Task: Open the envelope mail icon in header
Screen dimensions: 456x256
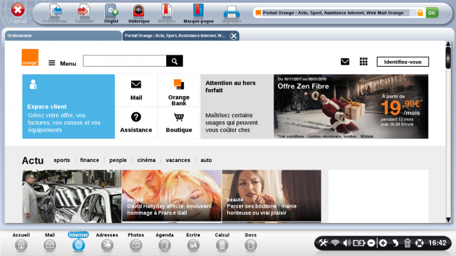Action: [x=345, y=62]
